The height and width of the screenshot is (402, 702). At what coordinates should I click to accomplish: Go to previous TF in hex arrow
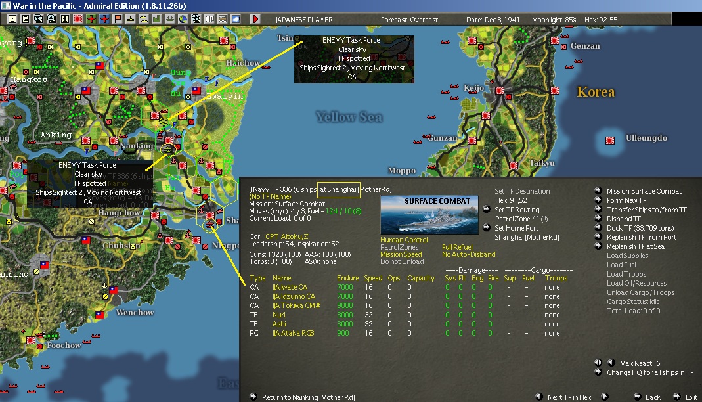click(x=539, y=397)
